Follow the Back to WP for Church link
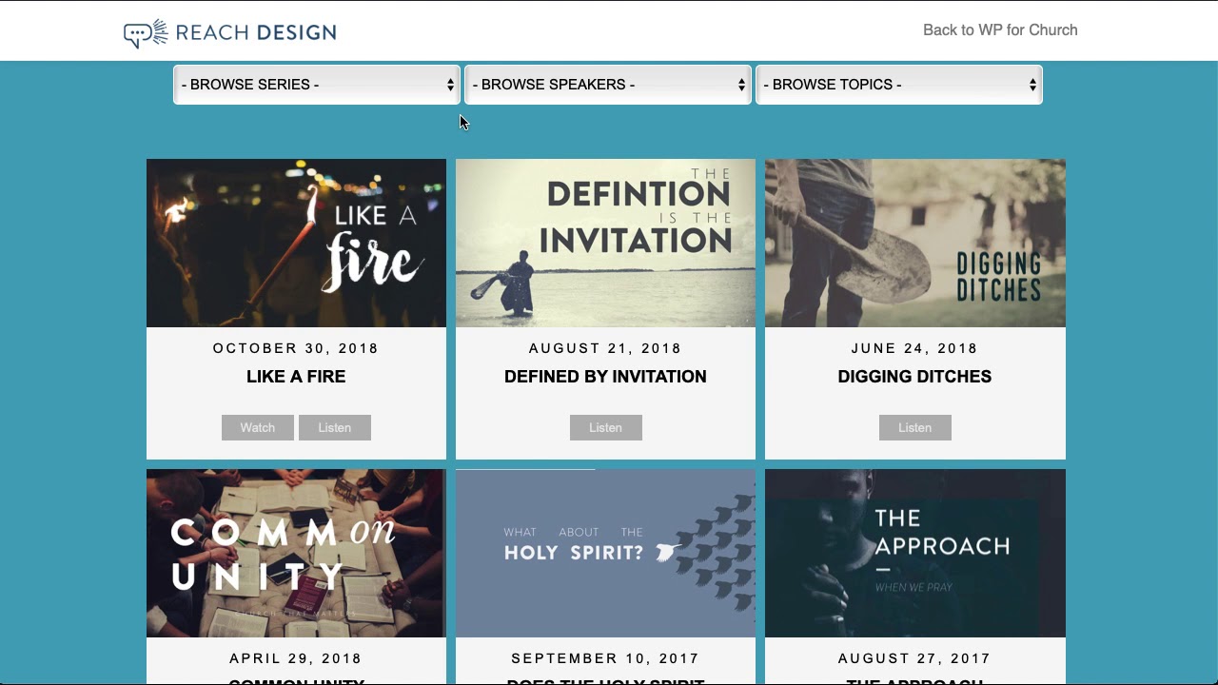Image resolution: width=1218 pixels, height=685 pixels. (x=1000, y=30)
